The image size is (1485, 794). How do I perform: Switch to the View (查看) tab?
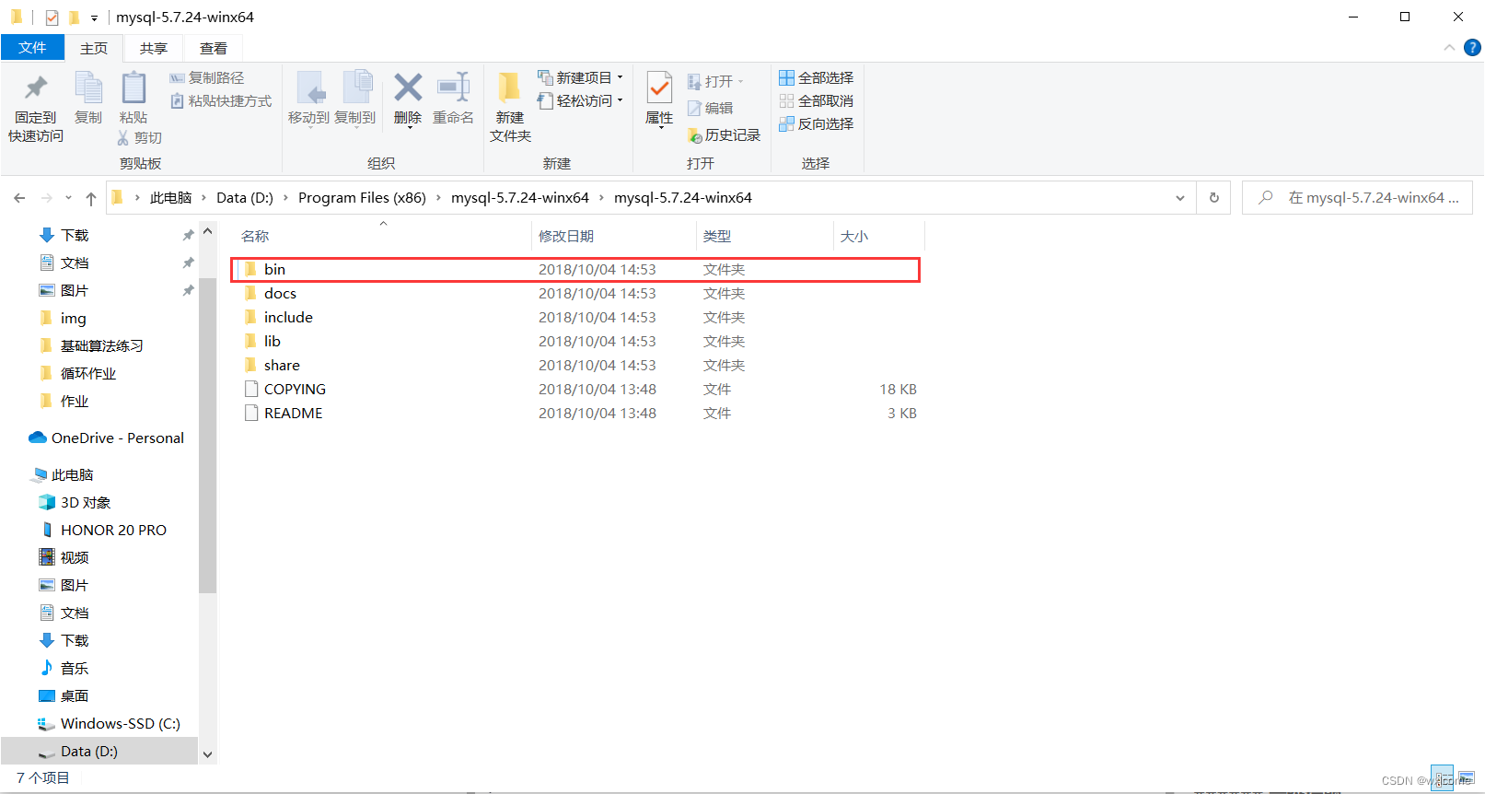214,48
